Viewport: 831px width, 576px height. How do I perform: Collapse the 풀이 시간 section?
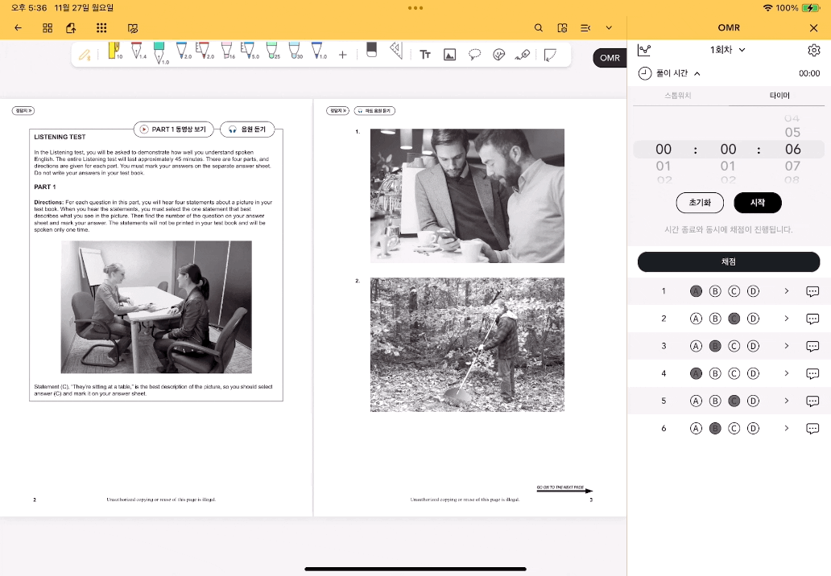(697, 73)
